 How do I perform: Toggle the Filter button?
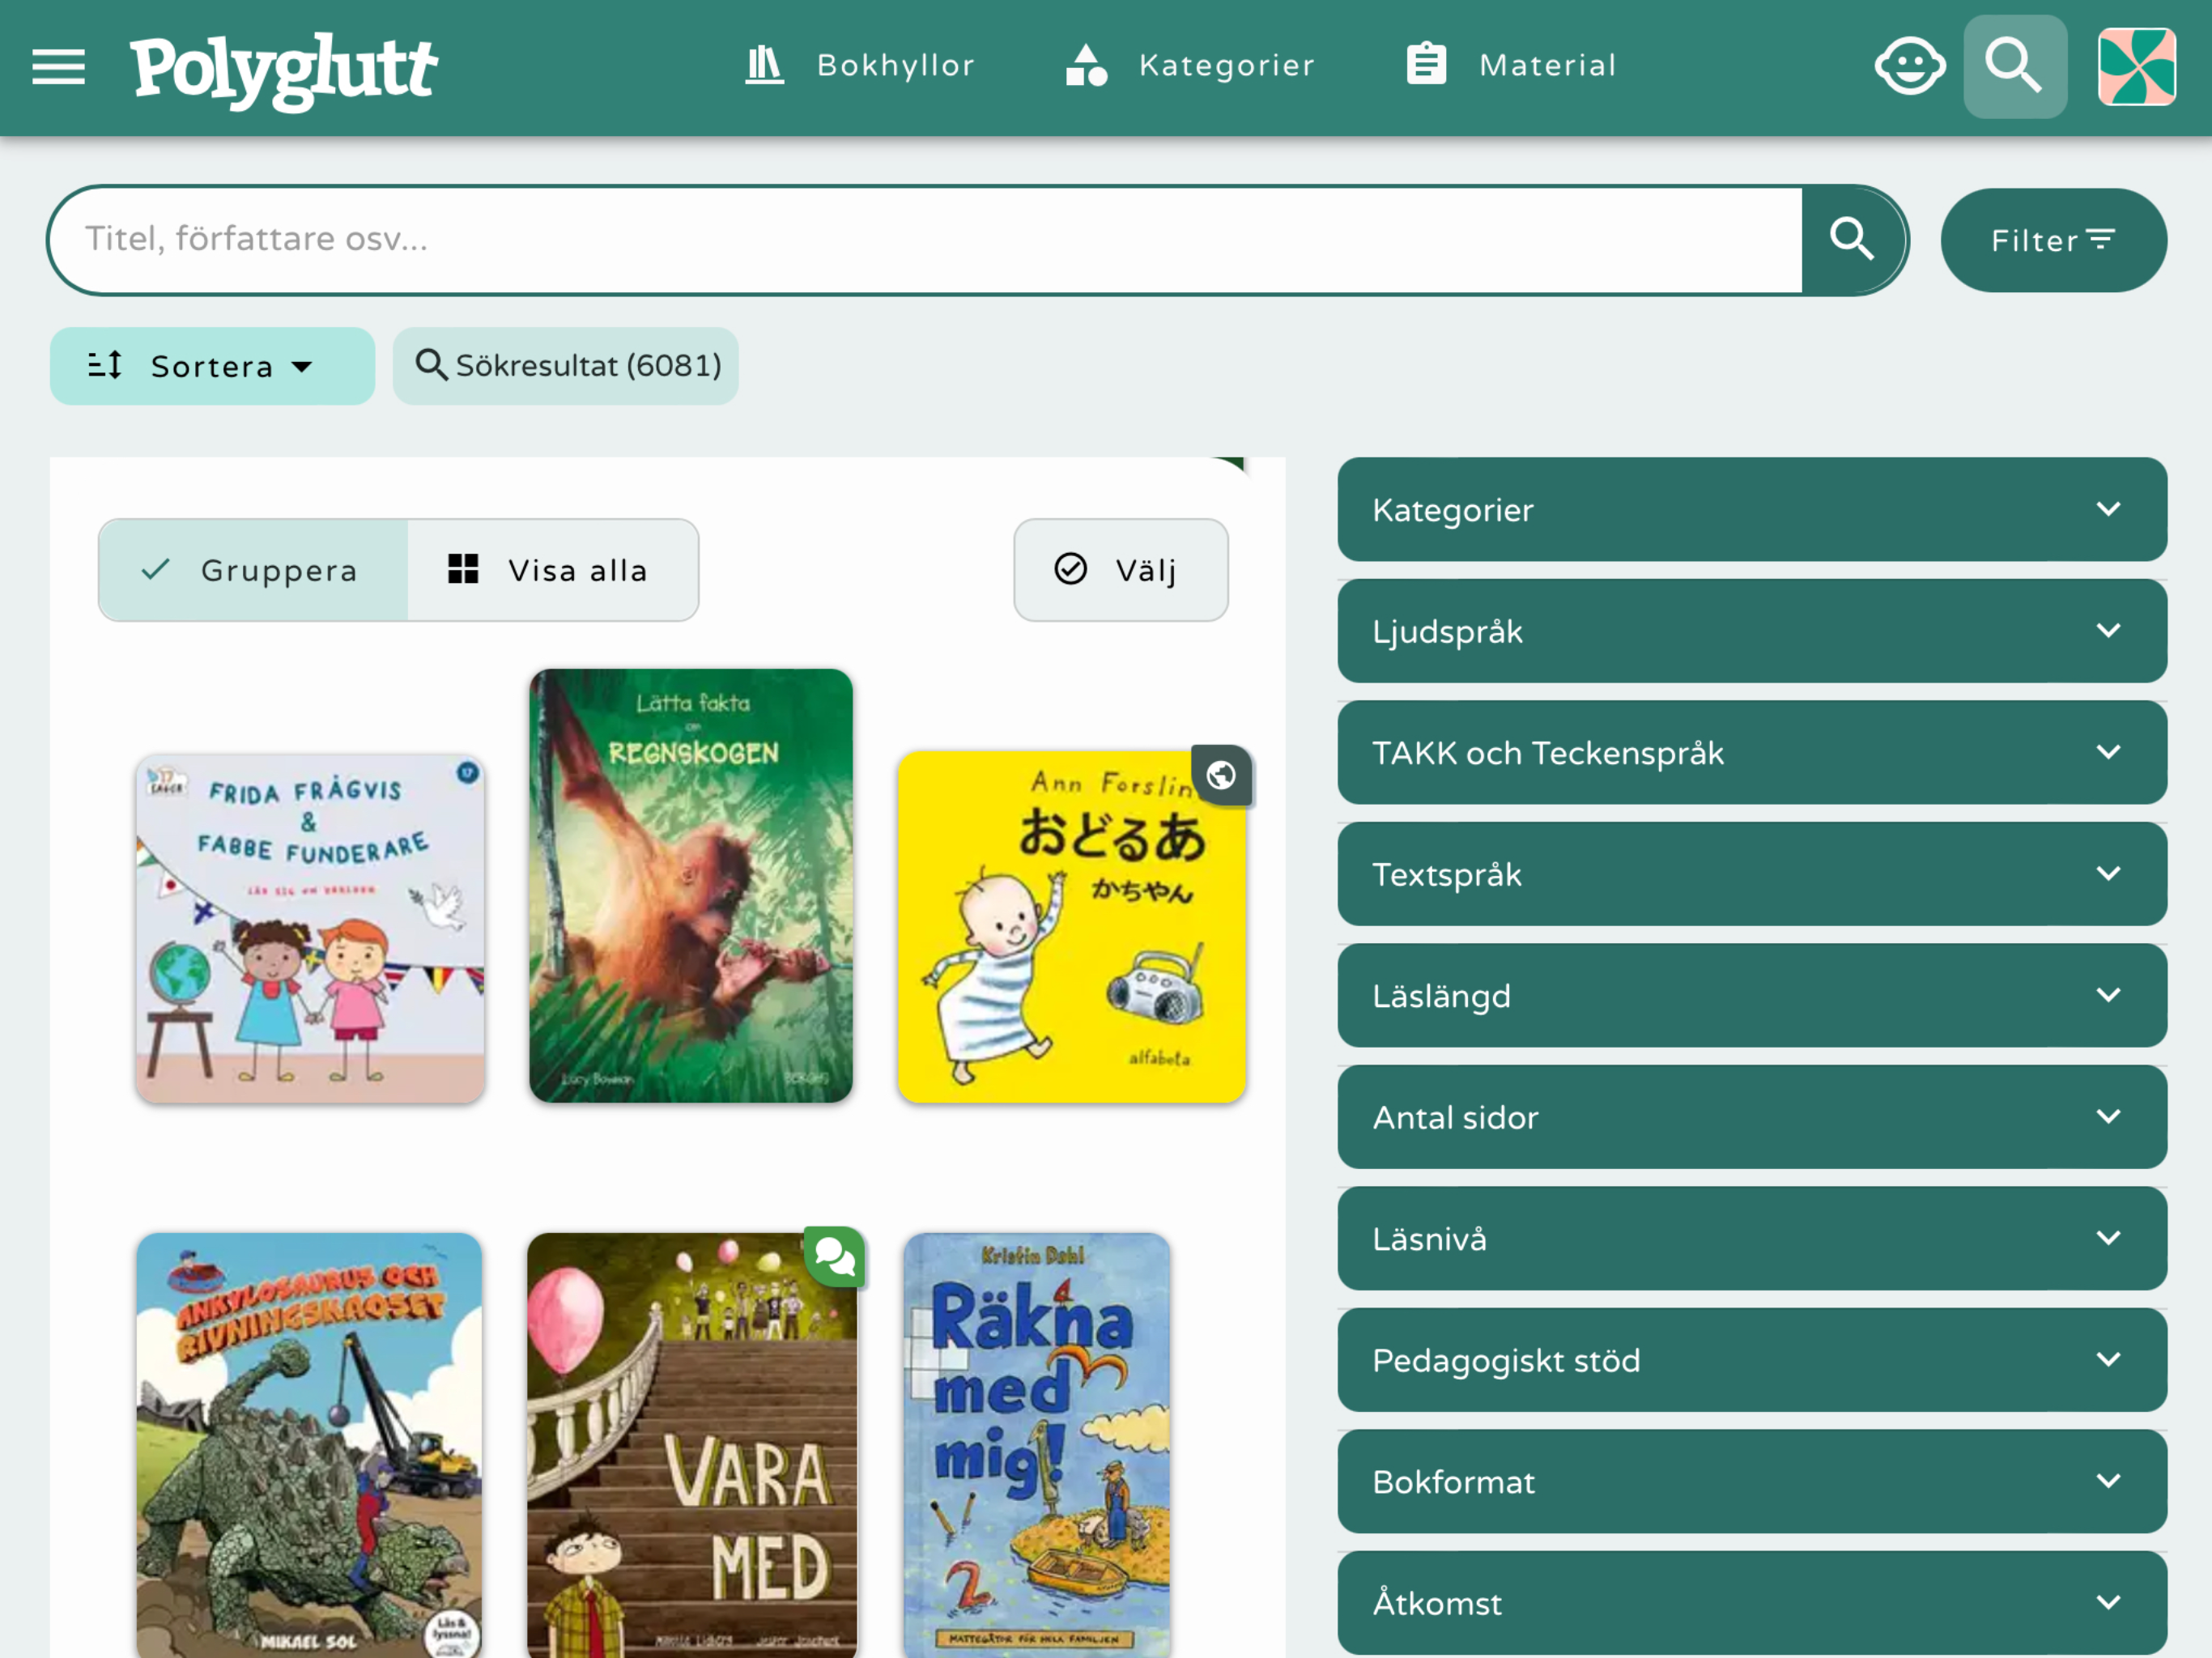point(2054,240)
